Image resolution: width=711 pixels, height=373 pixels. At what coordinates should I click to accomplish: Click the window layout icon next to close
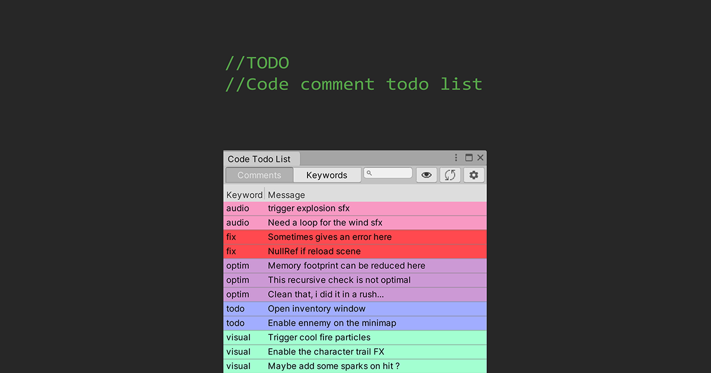click(468, 157)
